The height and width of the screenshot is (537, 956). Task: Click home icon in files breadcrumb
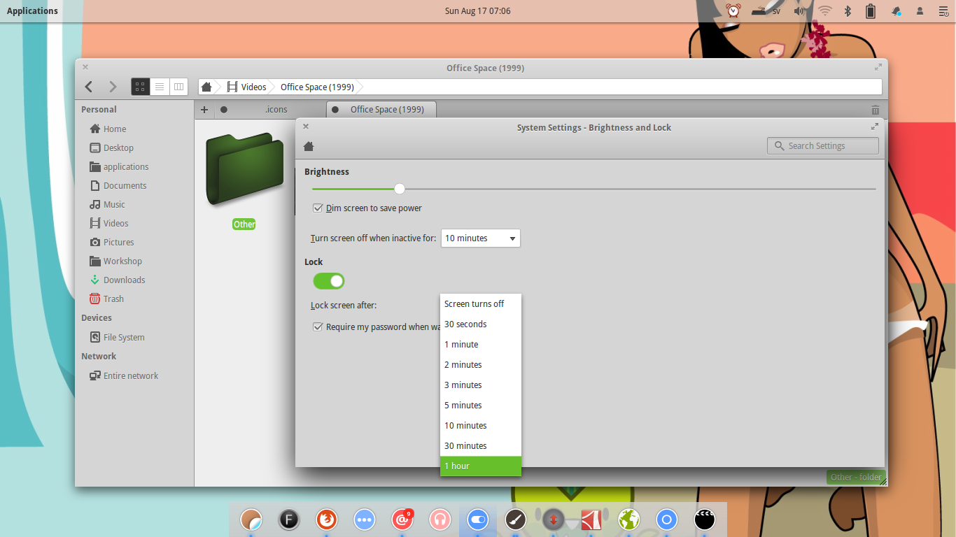206,87
